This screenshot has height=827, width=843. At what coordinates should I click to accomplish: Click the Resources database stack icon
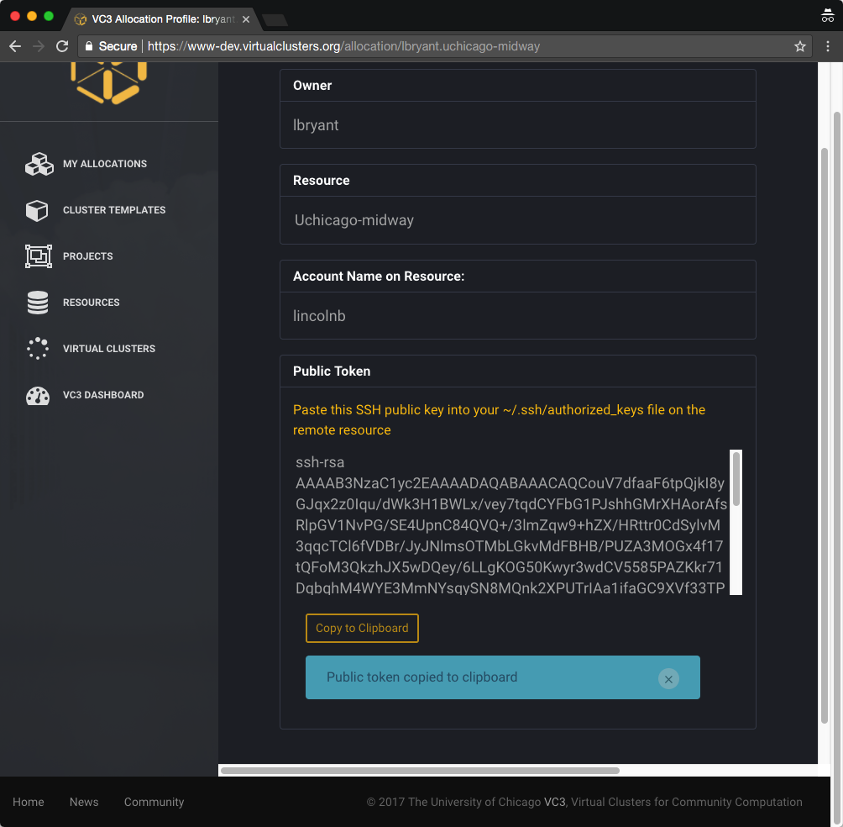38,303
